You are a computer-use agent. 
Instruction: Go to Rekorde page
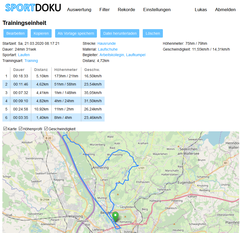point(126,10)
